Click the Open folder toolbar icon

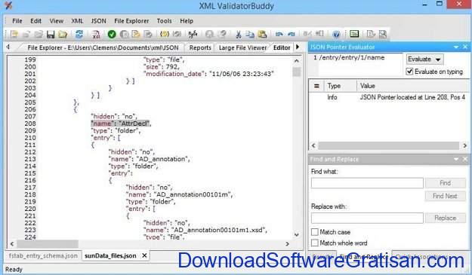pos(63,34)
